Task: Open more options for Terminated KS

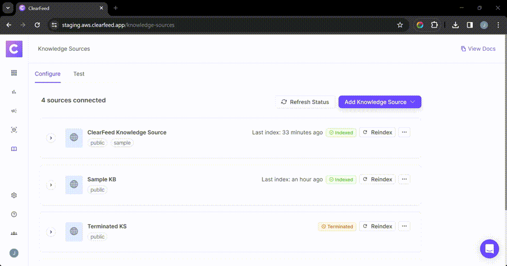Action: pos(404,226)
